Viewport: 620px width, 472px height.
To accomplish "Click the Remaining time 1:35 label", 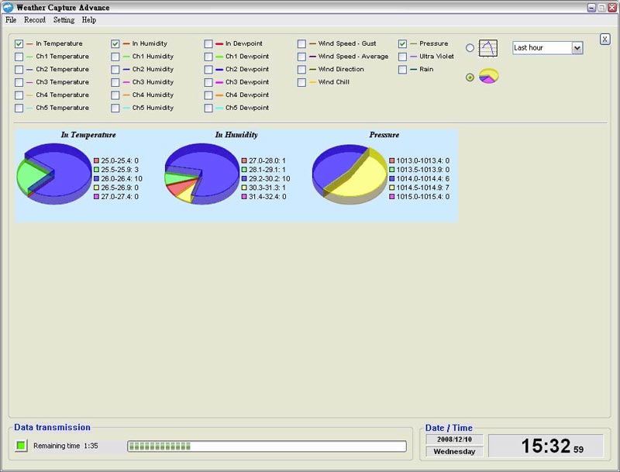I will (x=66, y=446).
